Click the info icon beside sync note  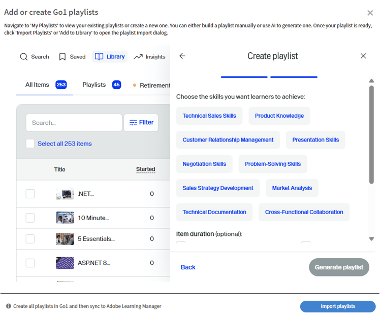click(x=9, y=306)
